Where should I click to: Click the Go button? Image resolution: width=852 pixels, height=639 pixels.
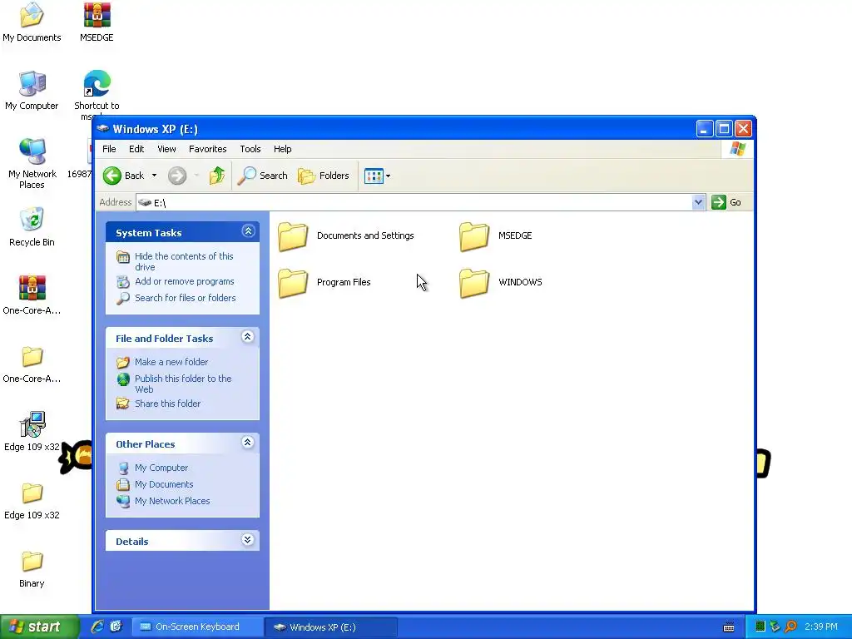[x=726, y=202]
